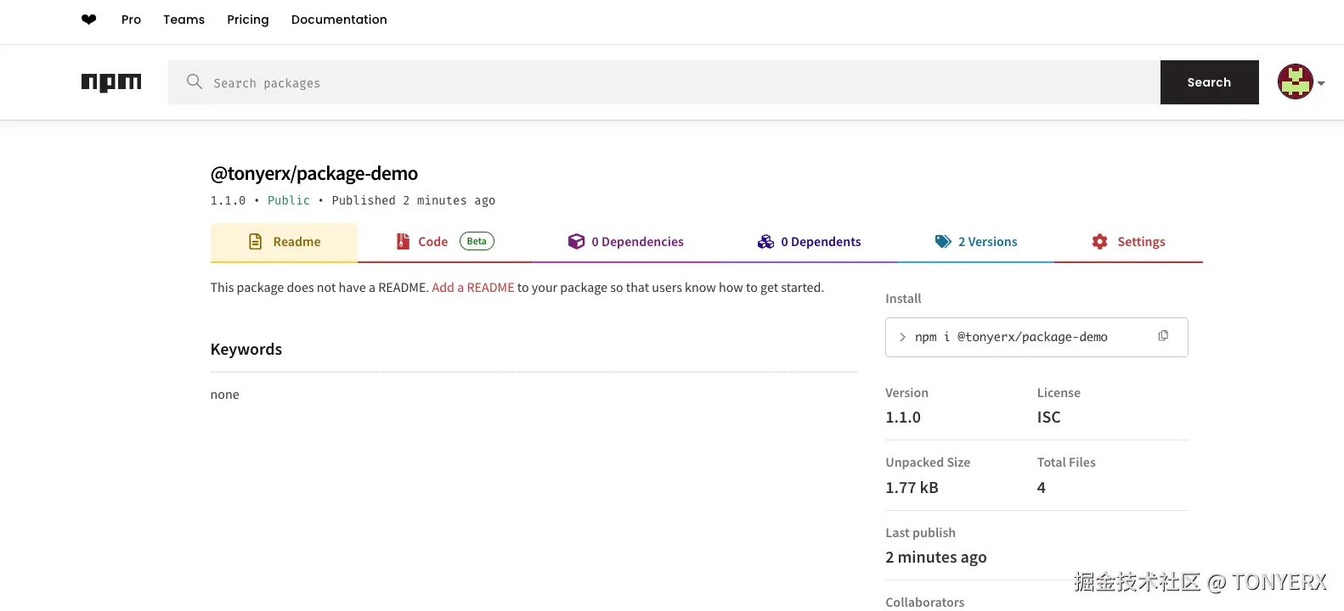Click the npm heart icon
The height and width of the screenshot is (611, 1344).
coord(88,20)
